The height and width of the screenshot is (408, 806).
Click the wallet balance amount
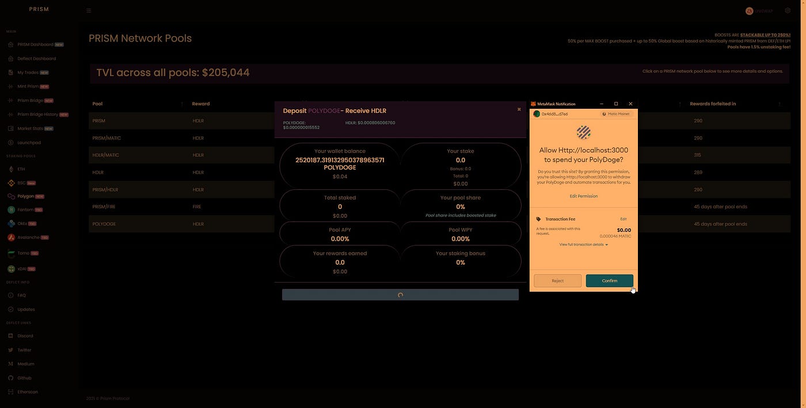tap(340, 163)
